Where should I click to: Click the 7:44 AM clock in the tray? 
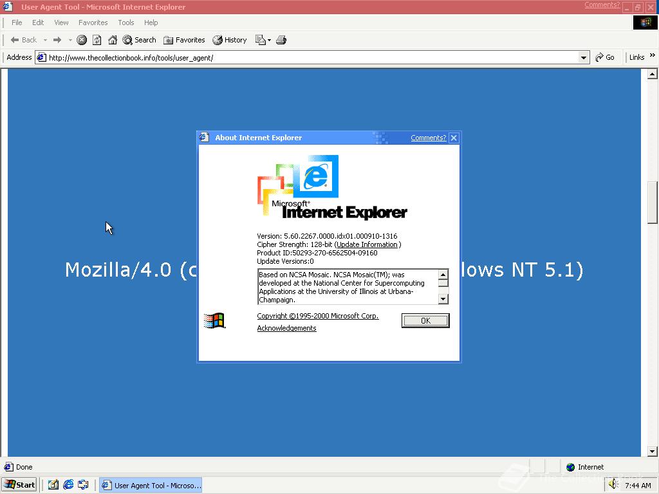pos(638,486)
